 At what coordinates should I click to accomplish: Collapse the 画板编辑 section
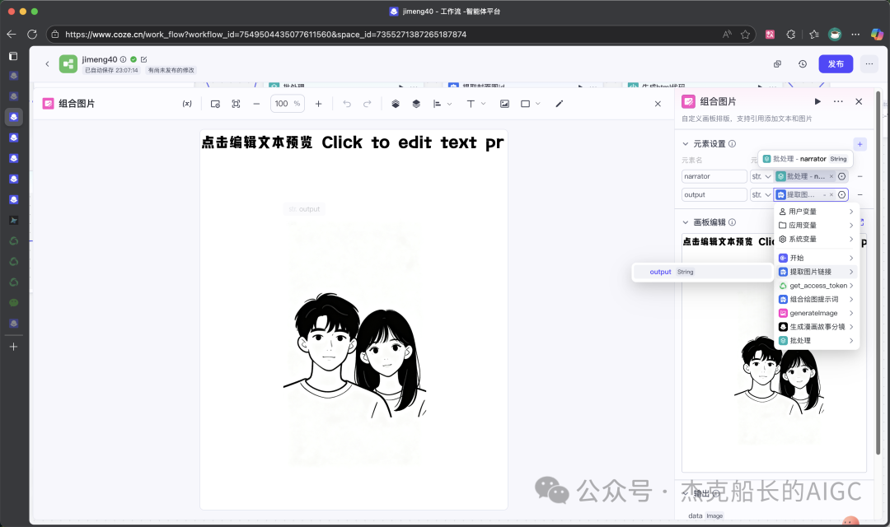pyautogui.click(x=685, y=222)
